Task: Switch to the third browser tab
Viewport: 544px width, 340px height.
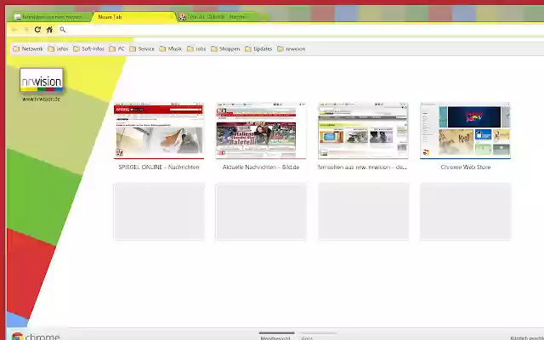Action: [216, 16]
